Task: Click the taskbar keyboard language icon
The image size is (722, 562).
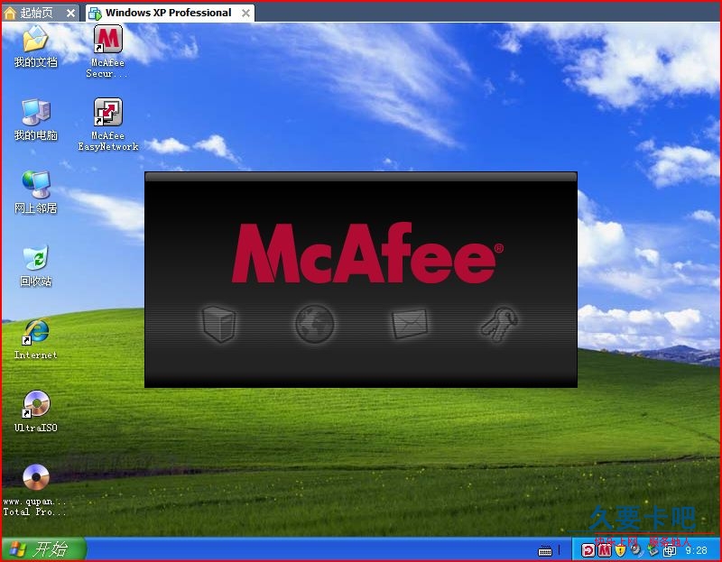Action: tap(545, 550)
